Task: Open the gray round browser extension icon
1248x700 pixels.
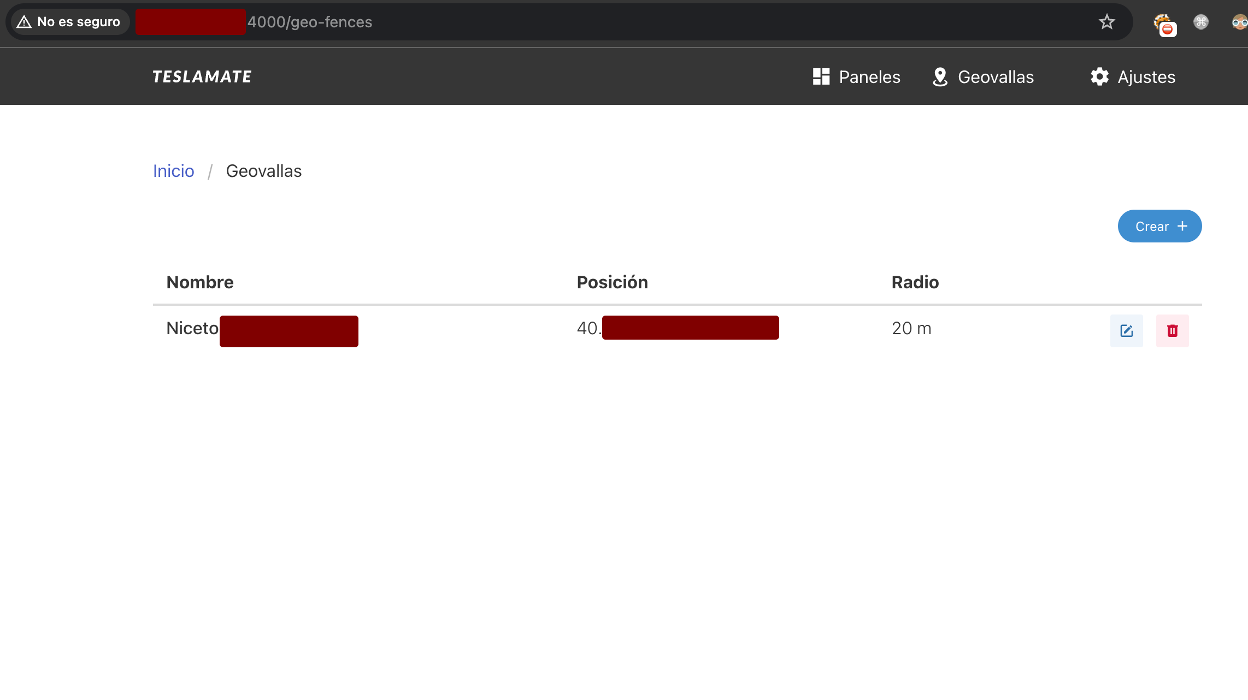Action: tap(1200, 22)
